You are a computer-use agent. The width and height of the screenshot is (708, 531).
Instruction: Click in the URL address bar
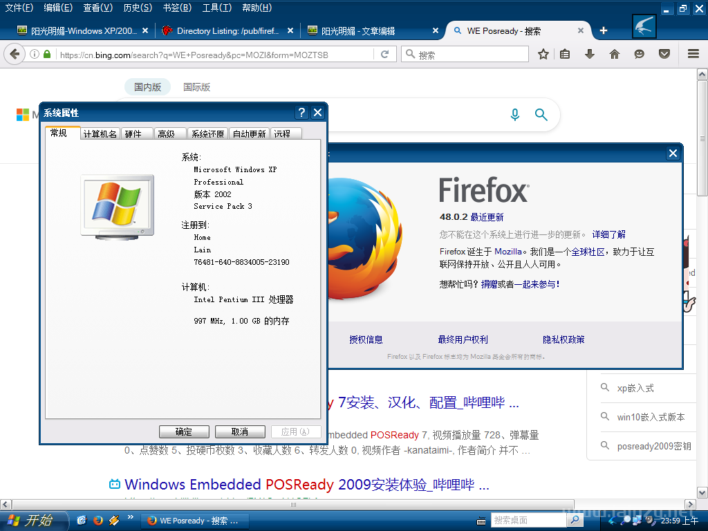[x=216, y=55]
